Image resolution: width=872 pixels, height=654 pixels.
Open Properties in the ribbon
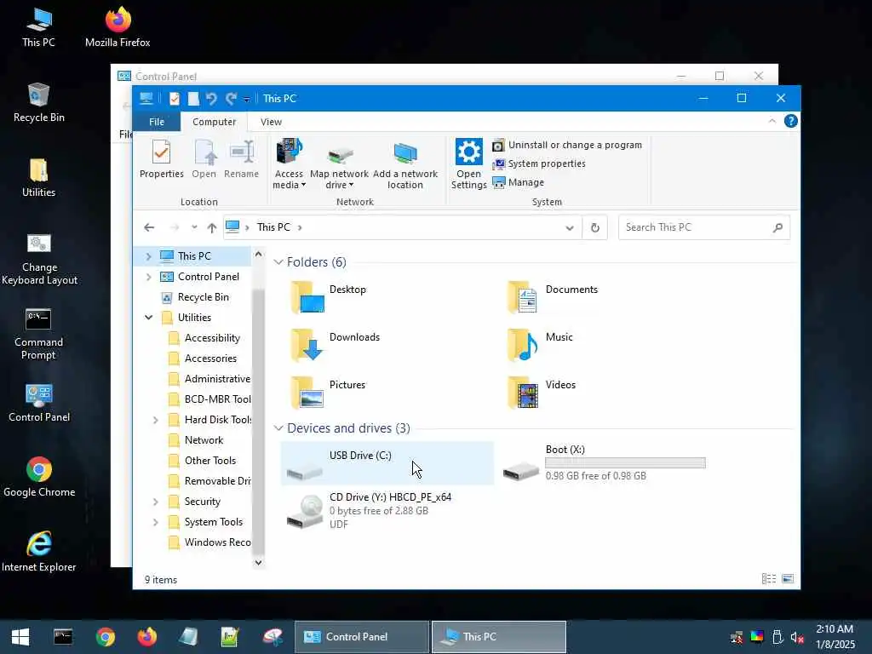(x=161, y=159)
